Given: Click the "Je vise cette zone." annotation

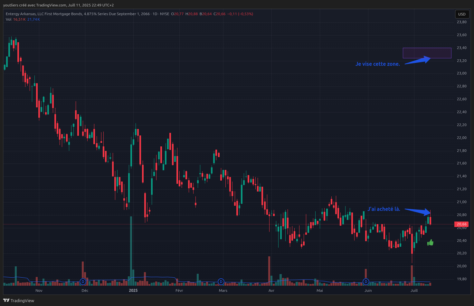Looking at the screenshot, I should coord(378,64).
